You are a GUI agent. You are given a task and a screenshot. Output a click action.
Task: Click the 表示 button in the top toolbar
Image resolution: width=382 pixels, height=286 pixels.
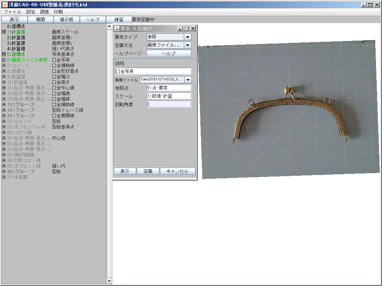point(15,19)
